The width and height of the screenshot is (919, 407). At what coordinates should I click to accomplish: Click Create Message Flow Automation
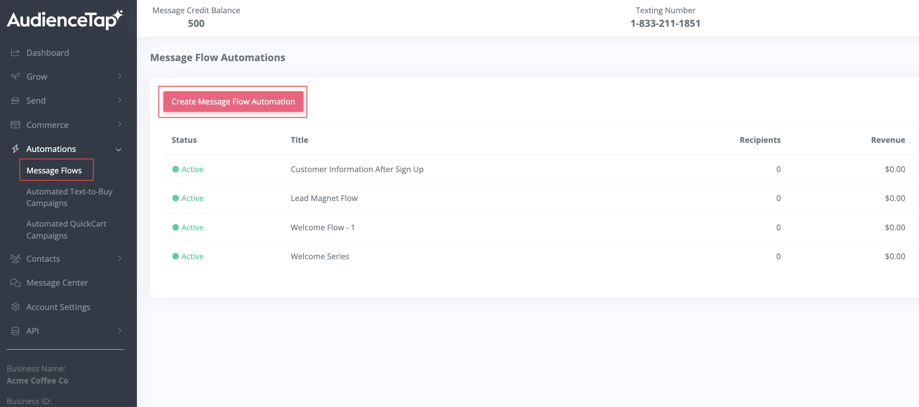(233, 101)
